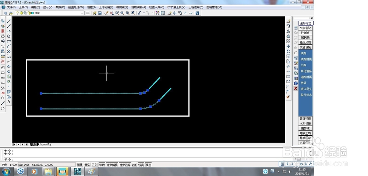Viewport: 368px width, 176px height.
Task: Click the Save (floppy disk) toolbar icon
Action: point(100,13)
